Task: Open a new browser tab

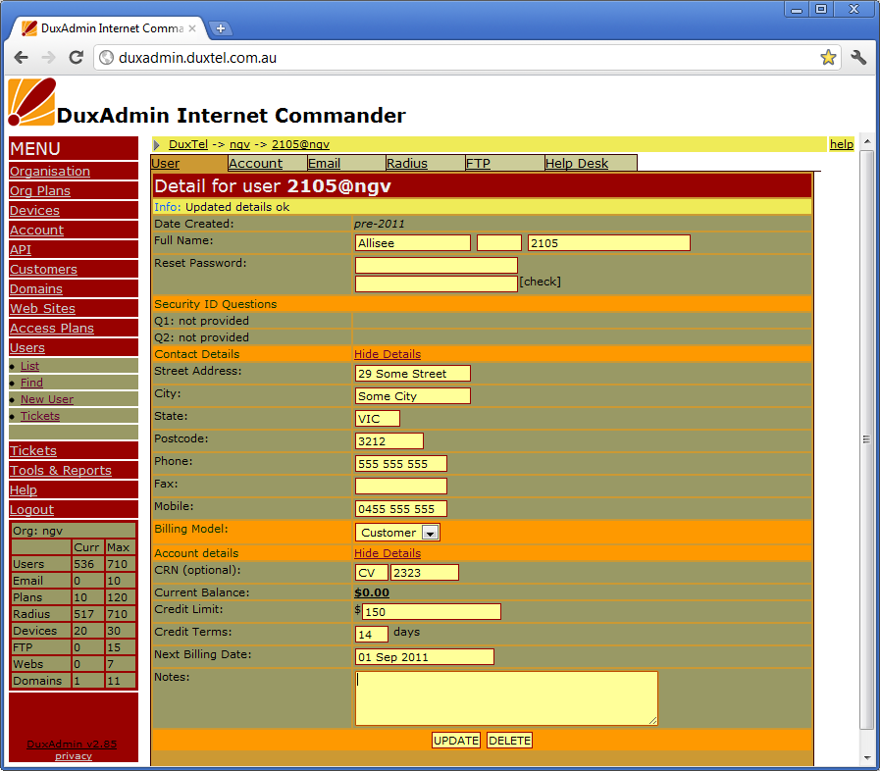Action: [x=221, y=28]
